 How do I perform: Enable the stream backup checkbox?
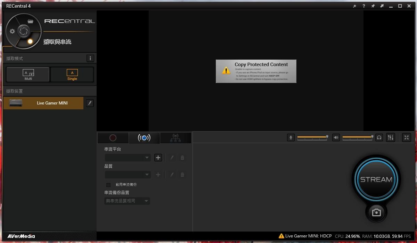pyautogui.click(x=108, y=185)
